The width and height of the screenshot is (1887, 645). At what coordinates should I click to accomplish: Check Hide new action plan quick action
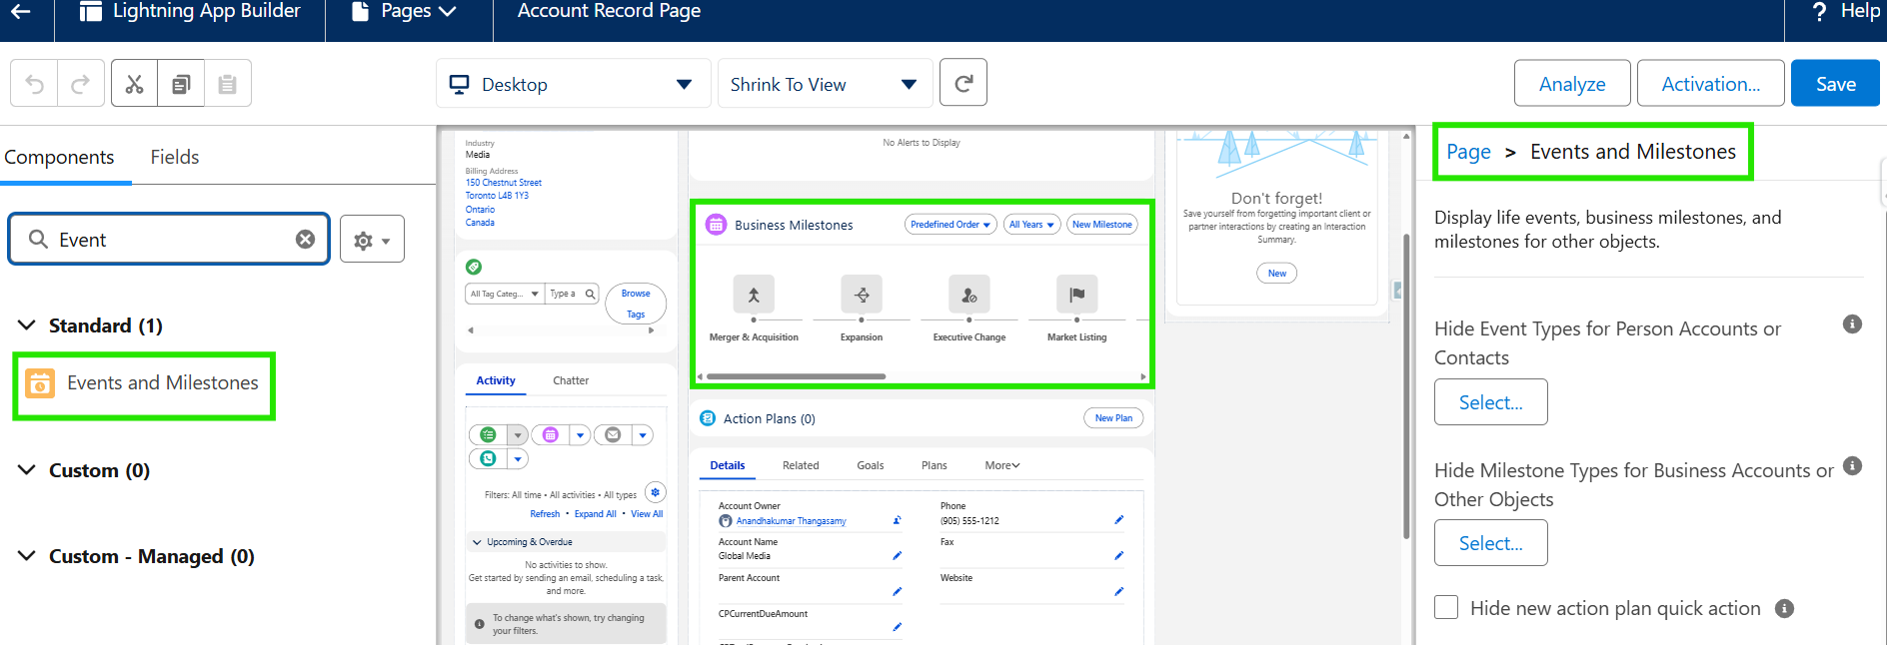click(1446, 607)
